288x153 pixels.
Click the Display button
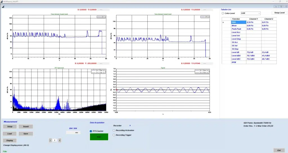pyautogui.click(x=10, y=141)
